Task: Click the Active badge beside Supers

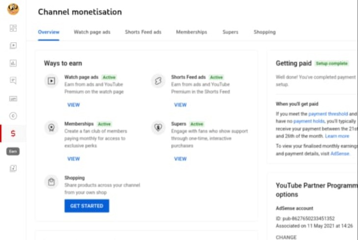Action: pos(197,124)
